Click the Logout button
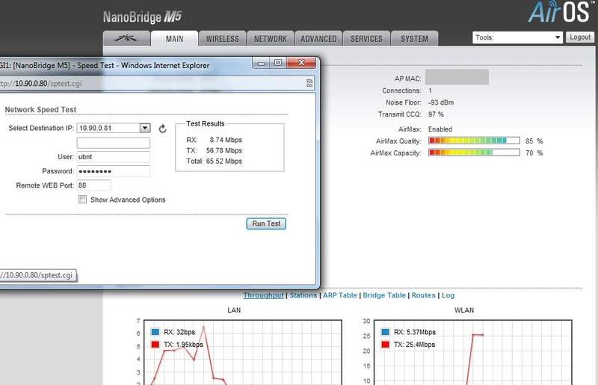The image size is (598, 385). click(x=580, y=37)
